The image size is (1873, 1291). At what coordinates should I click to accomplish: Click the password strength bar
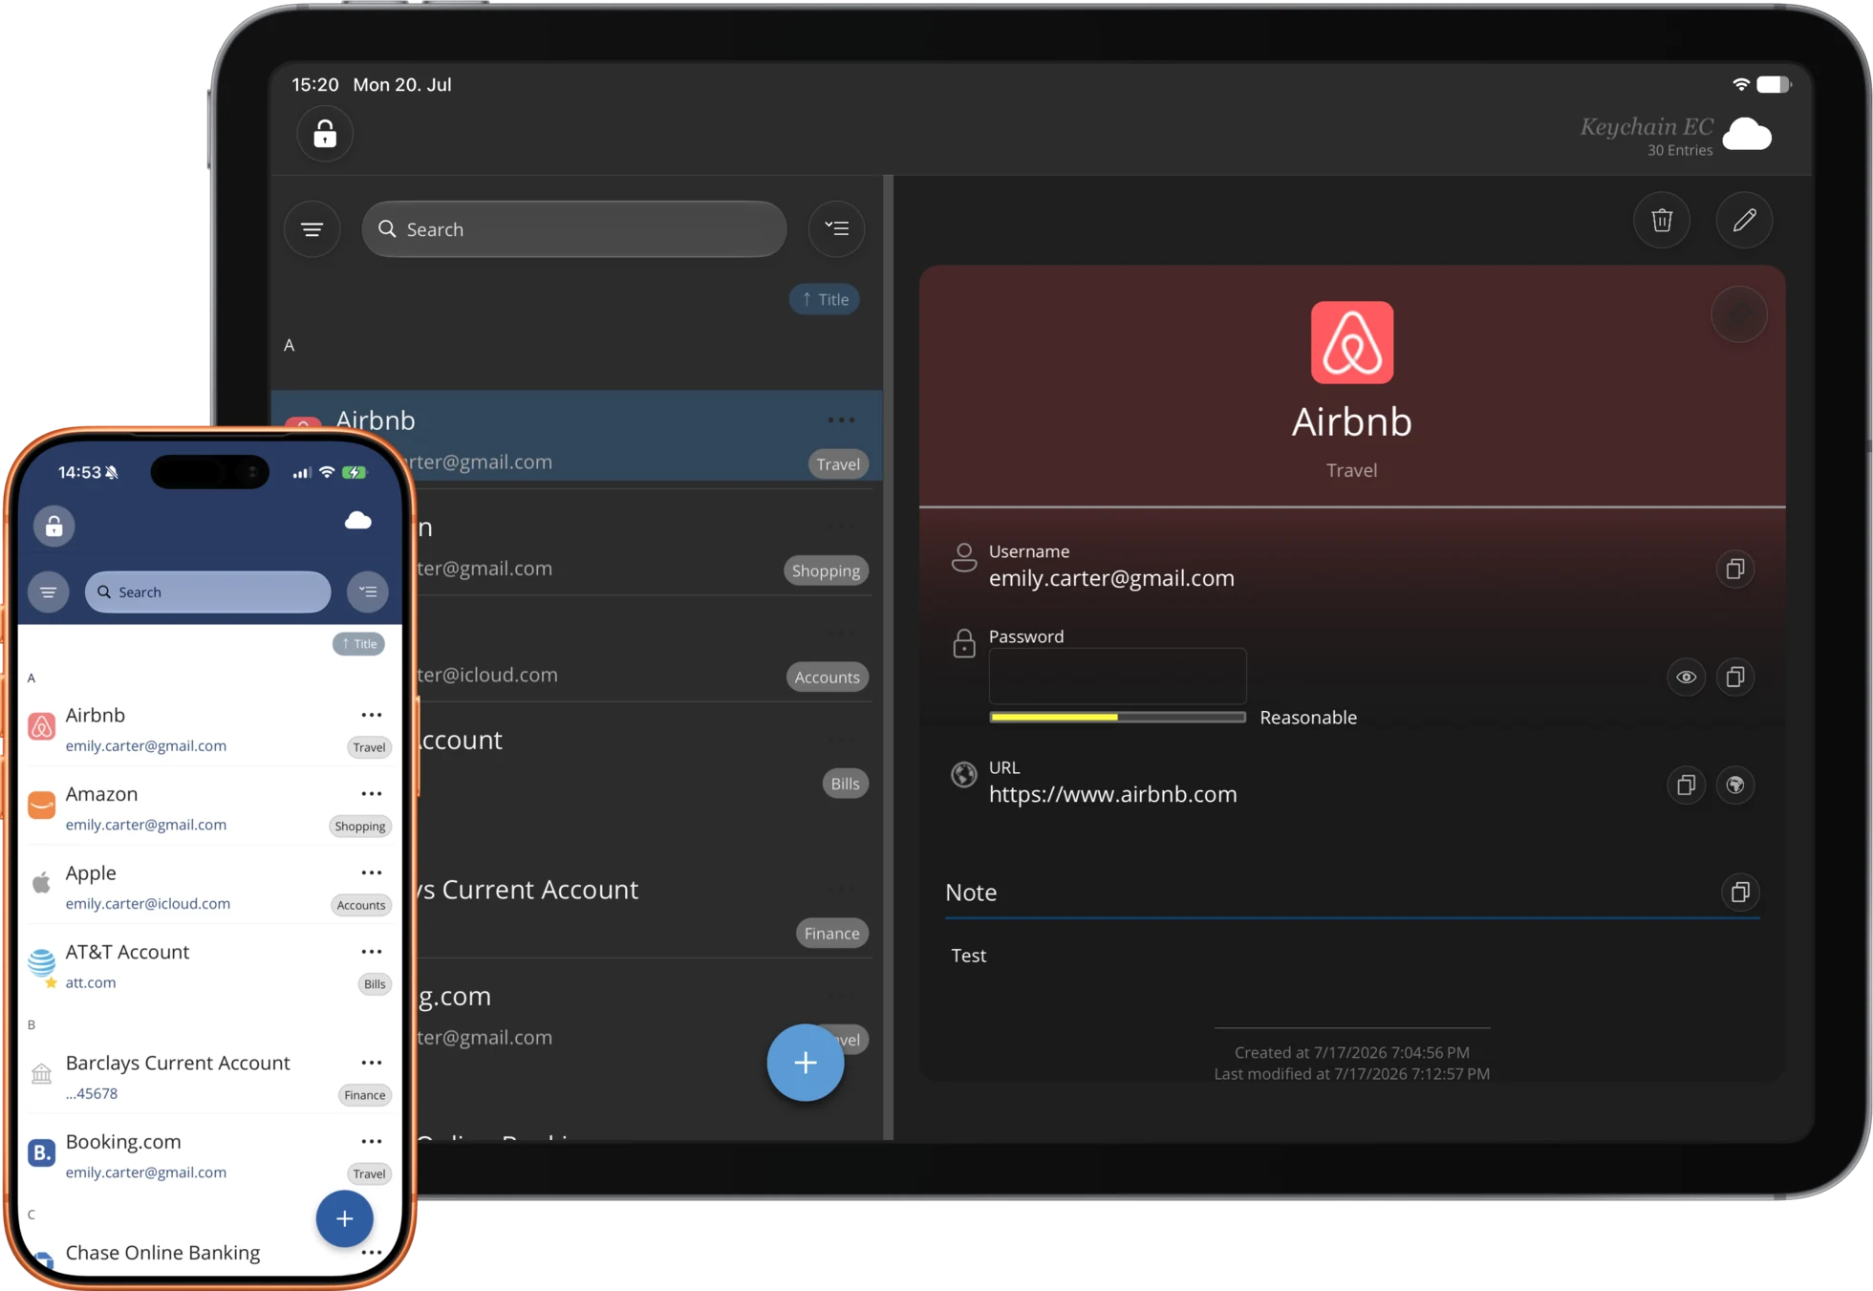pos(1117,717)
